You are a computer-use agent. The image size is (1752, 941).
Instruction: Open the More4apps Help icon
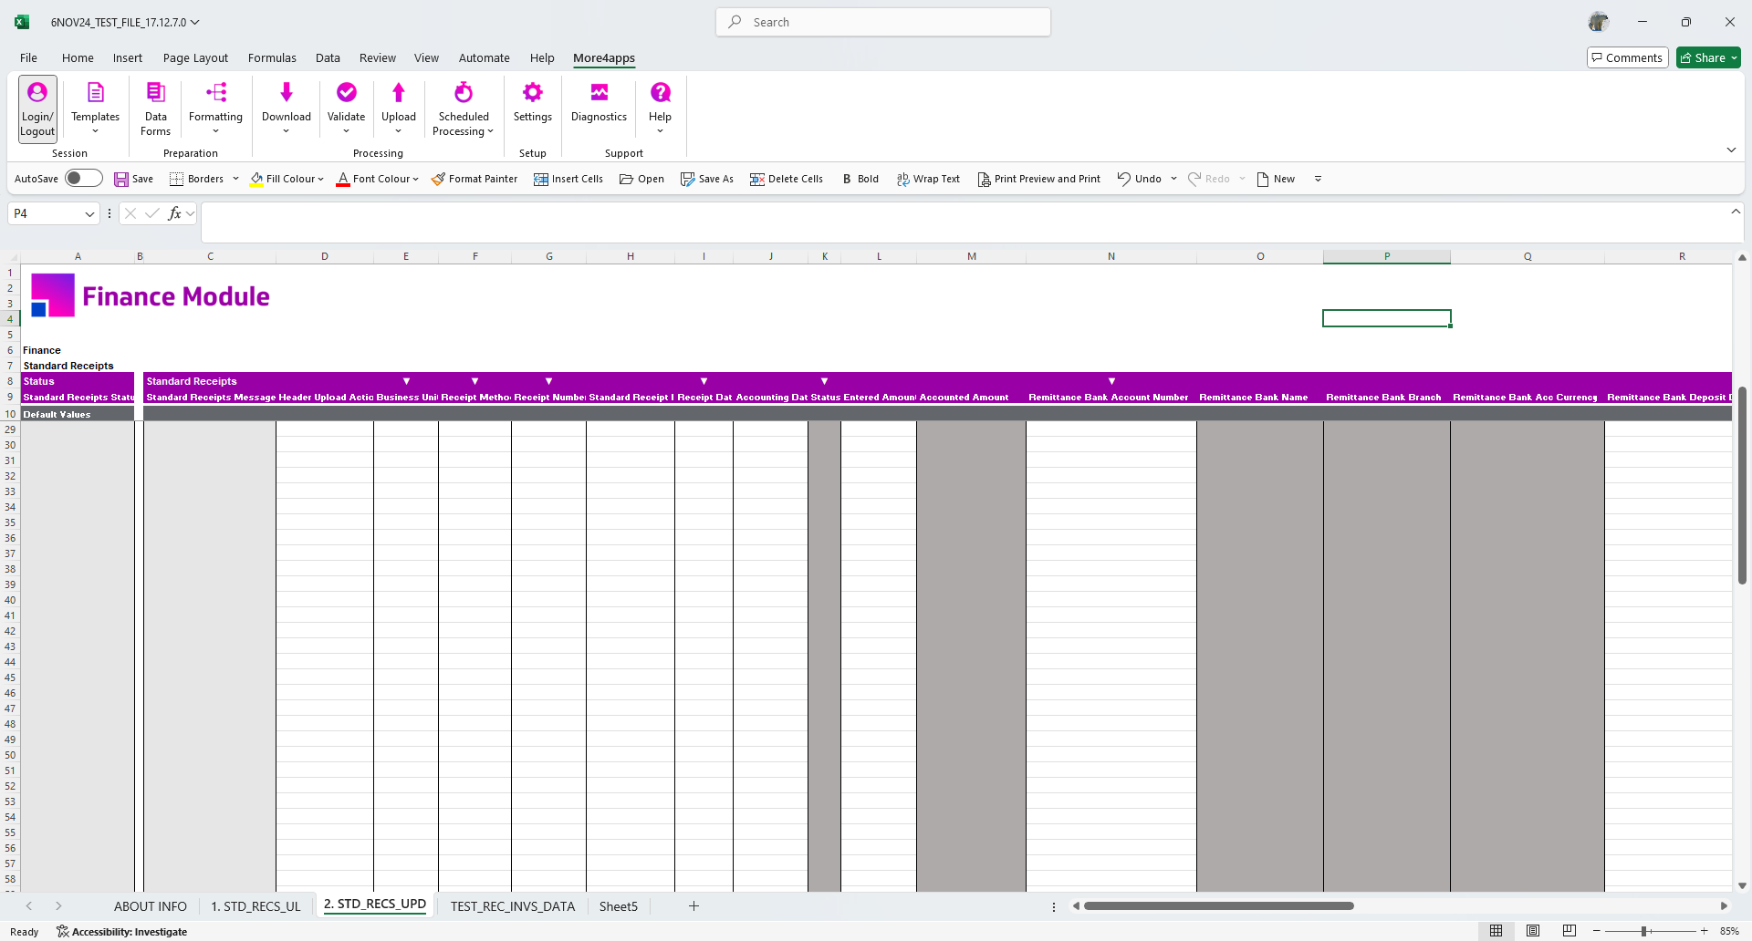pyautogui.click(x=661, y=92)
